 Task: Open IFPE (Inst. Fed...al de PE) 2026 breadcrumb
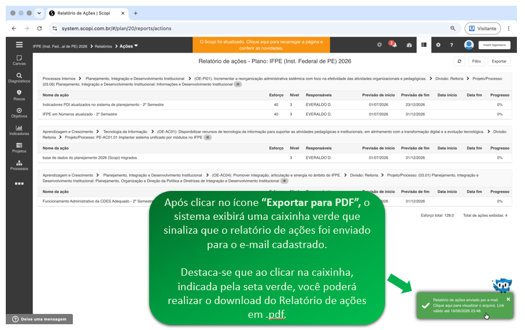coord(60,46)
